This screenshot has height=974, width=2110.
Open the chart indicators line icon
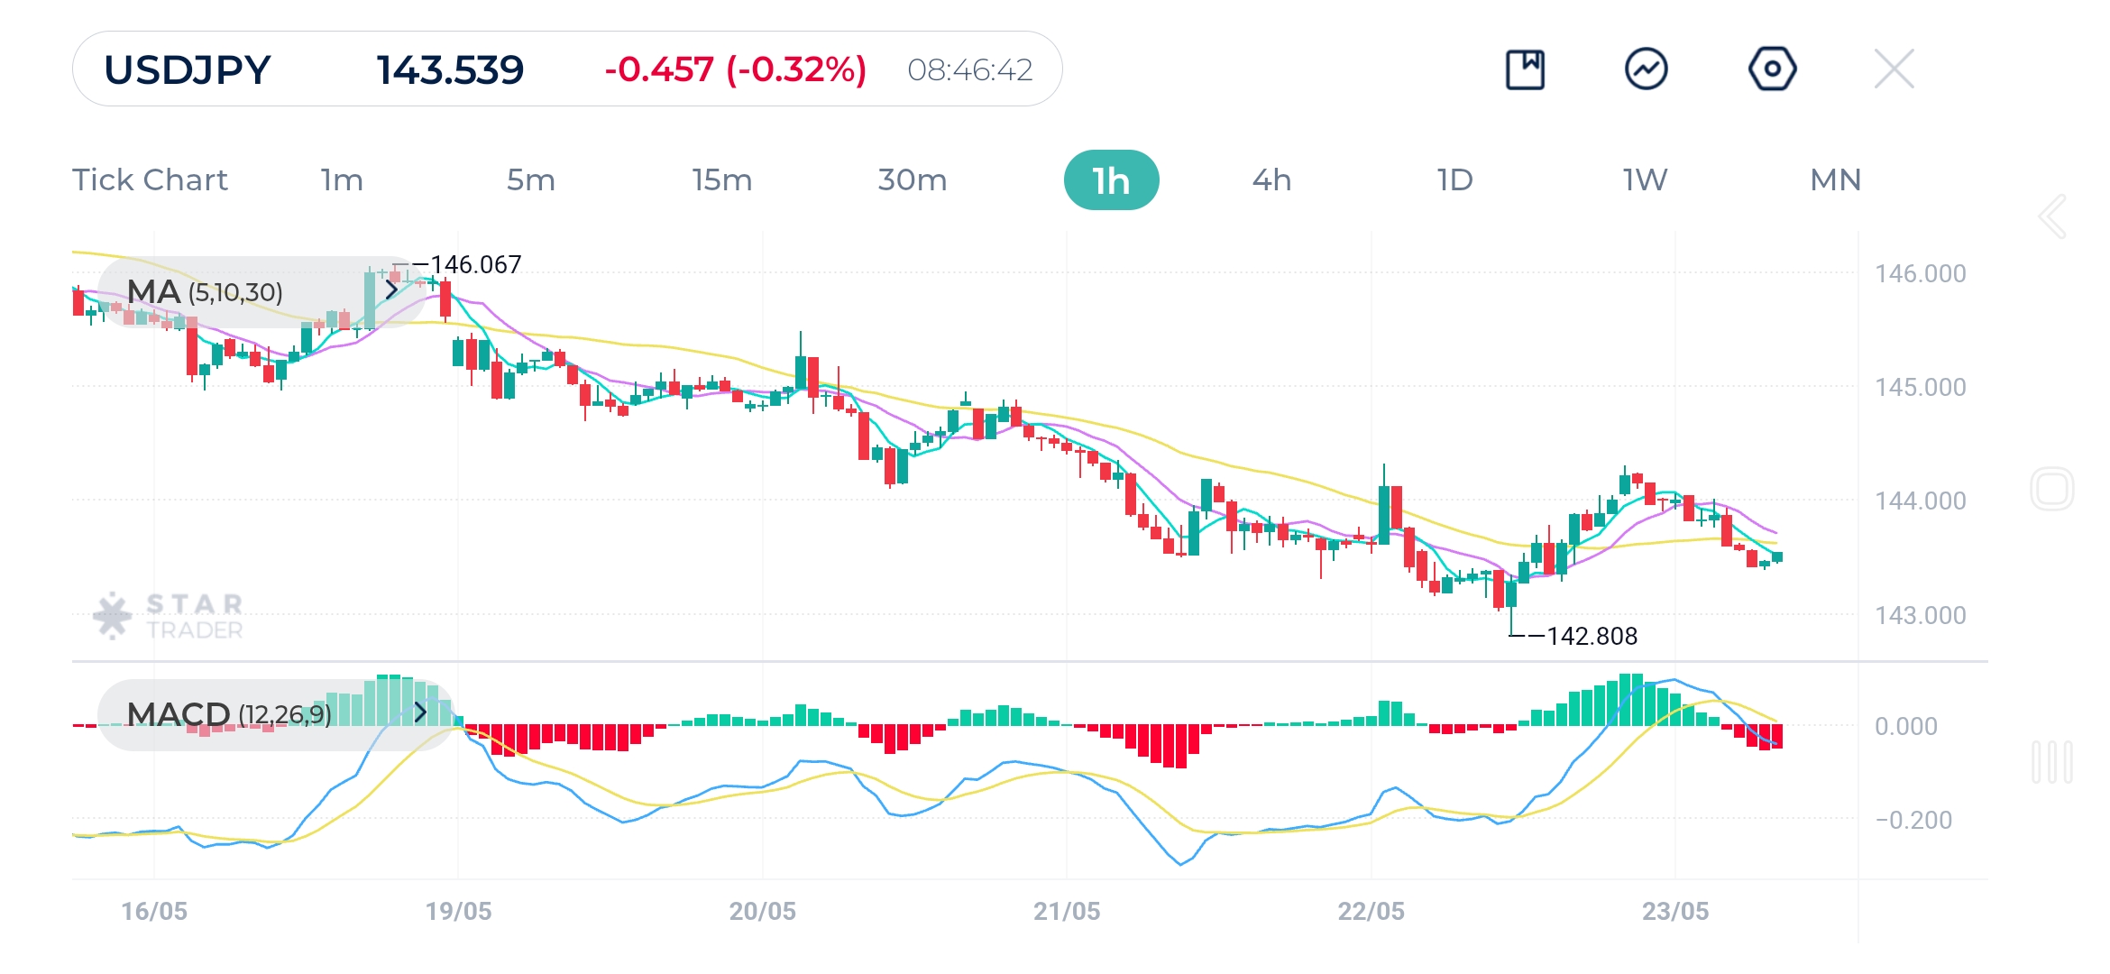(1646, 69)
